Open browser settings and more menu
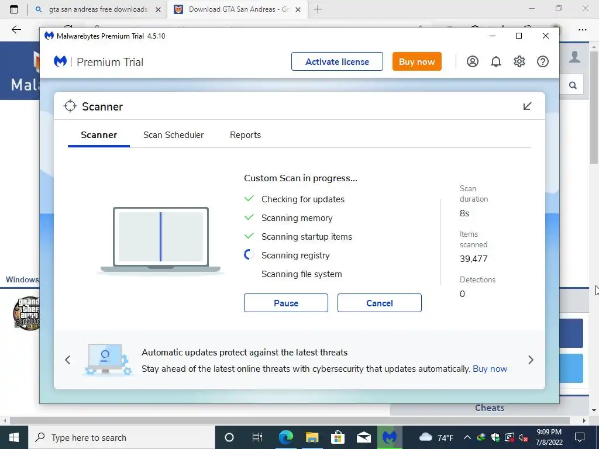Image resolution: width=599 pixels, height=449 pixels. coord(582,29)
